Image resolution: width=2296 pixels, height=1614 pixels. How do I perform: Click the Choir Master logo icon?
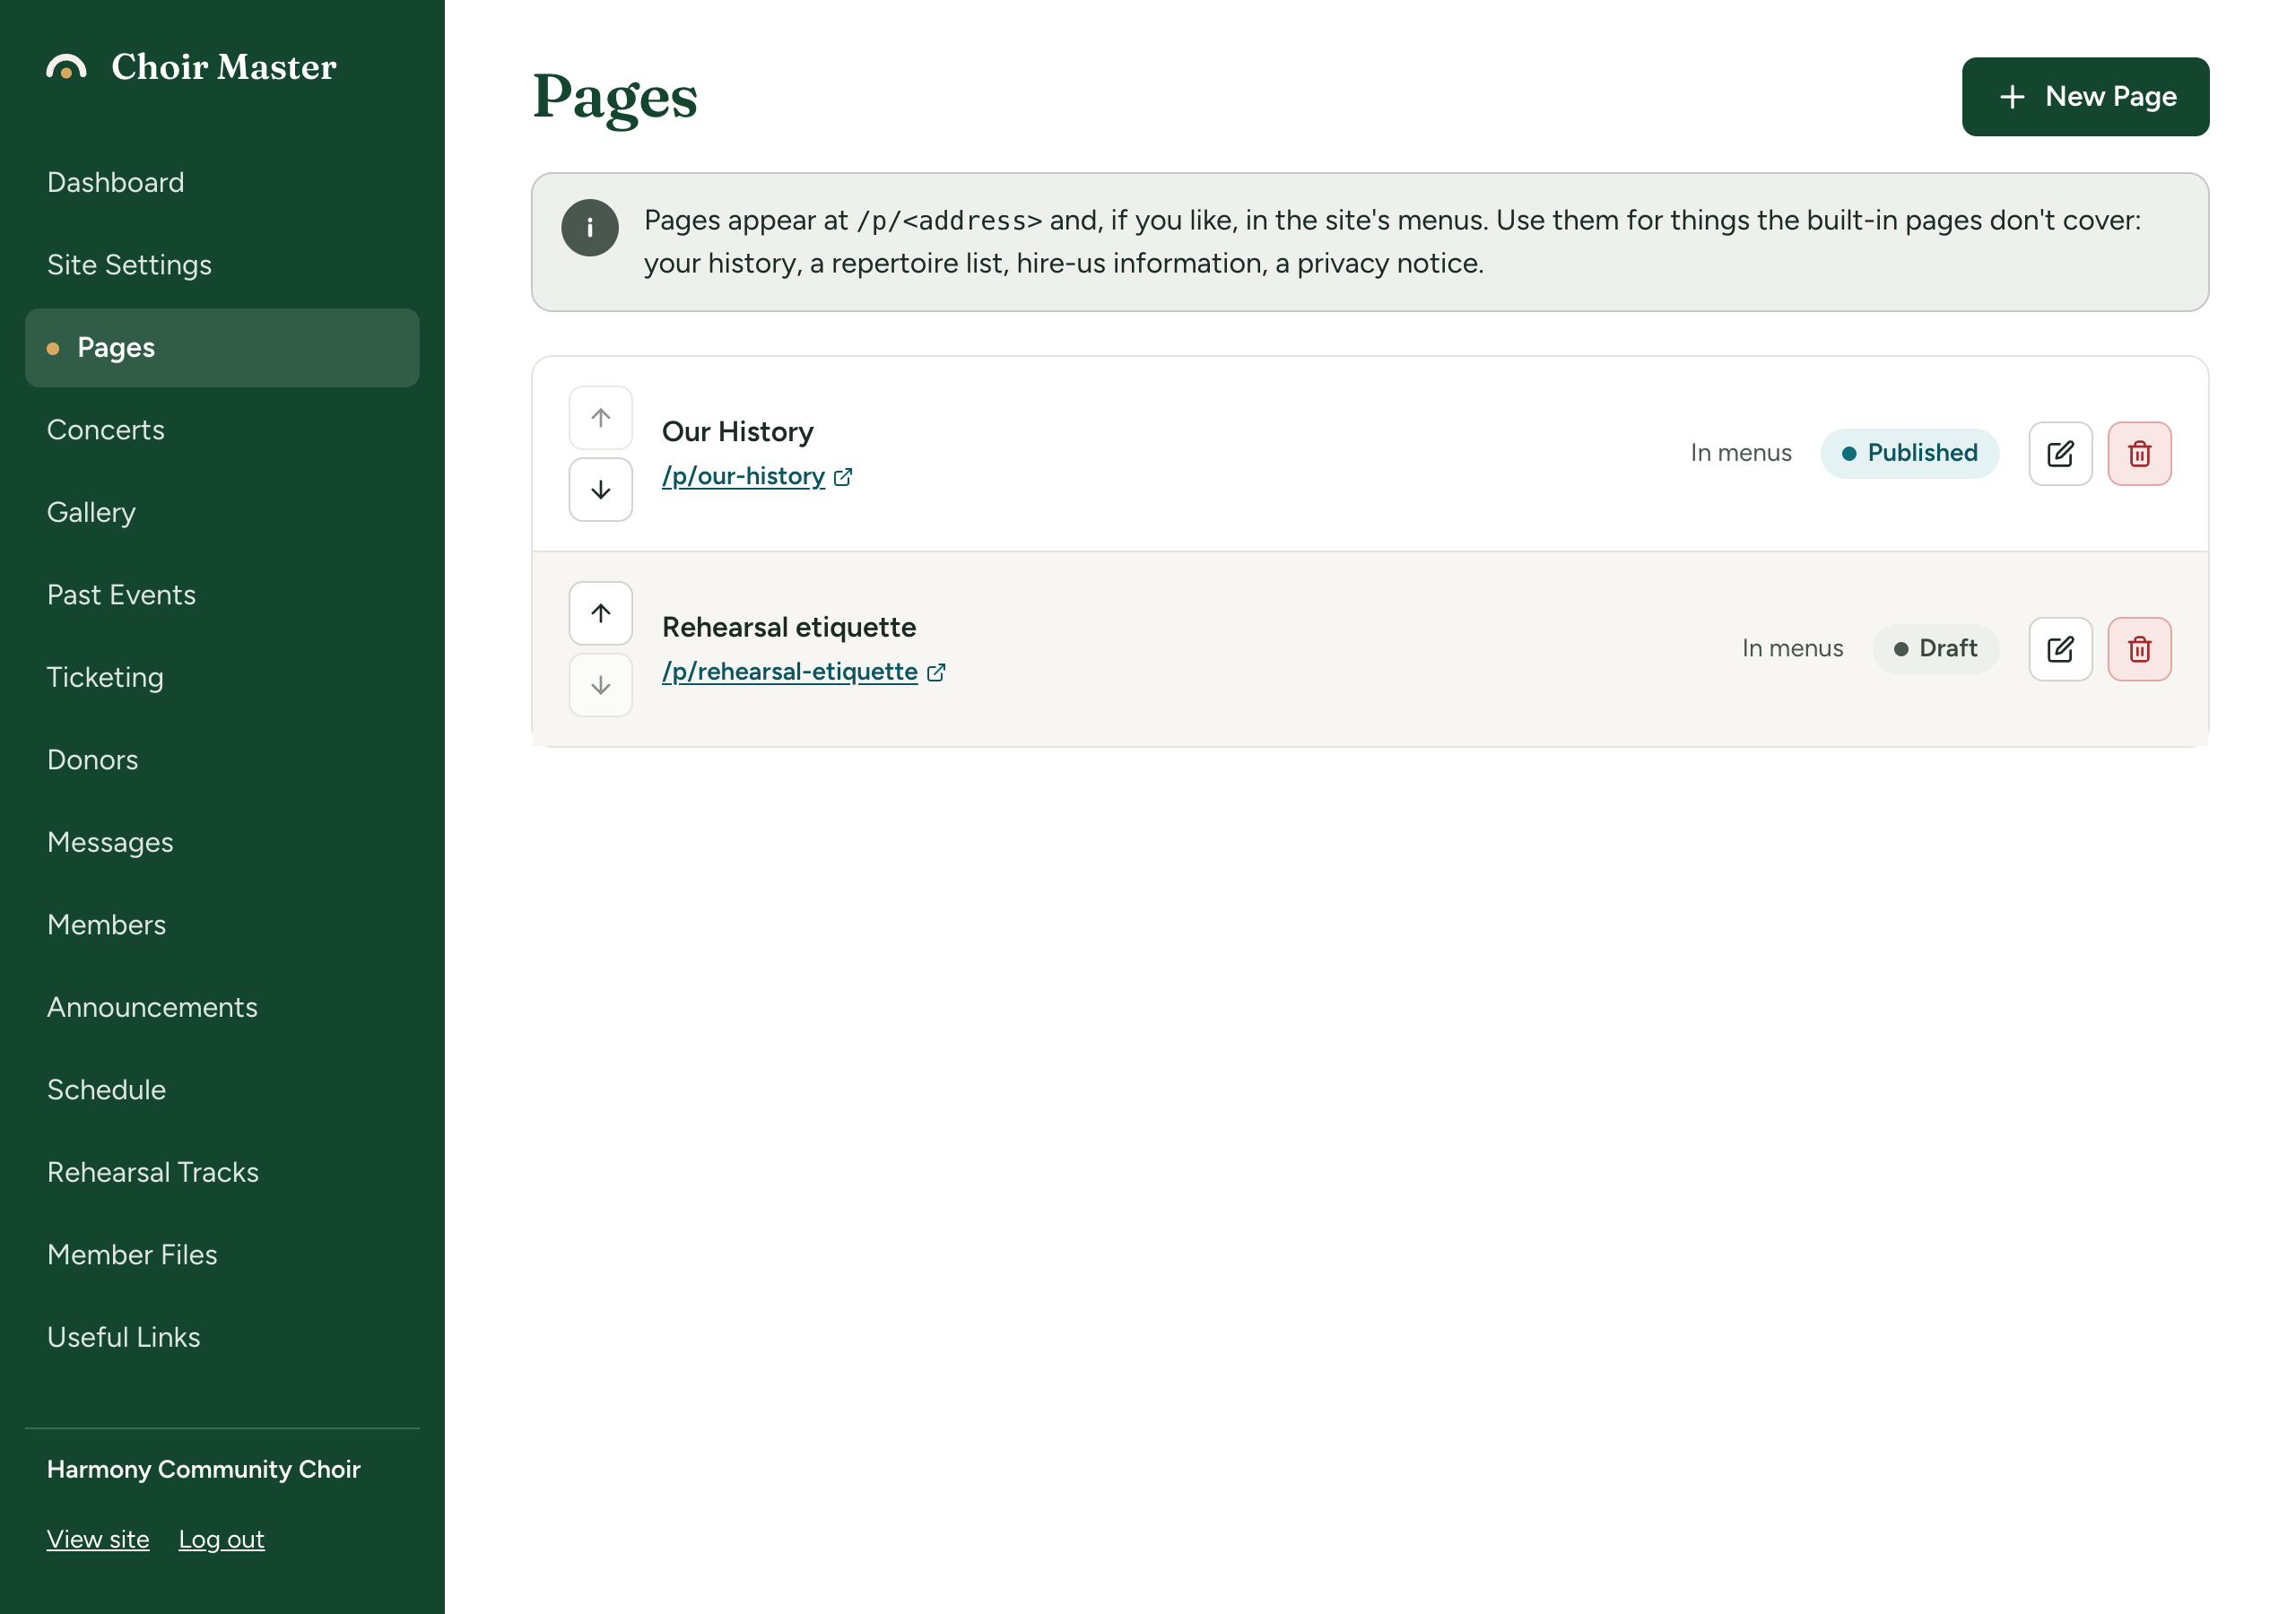66,67
